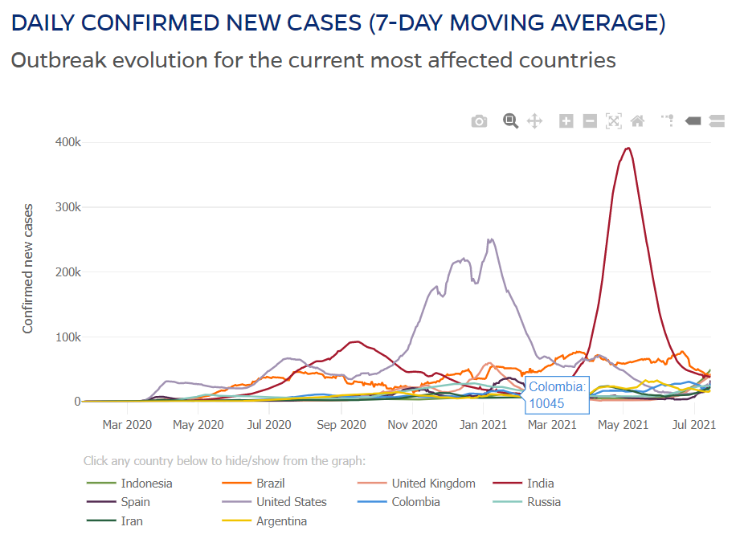
Task: Click the Colombia 10045 tooltip
Action: pos(557,395)
